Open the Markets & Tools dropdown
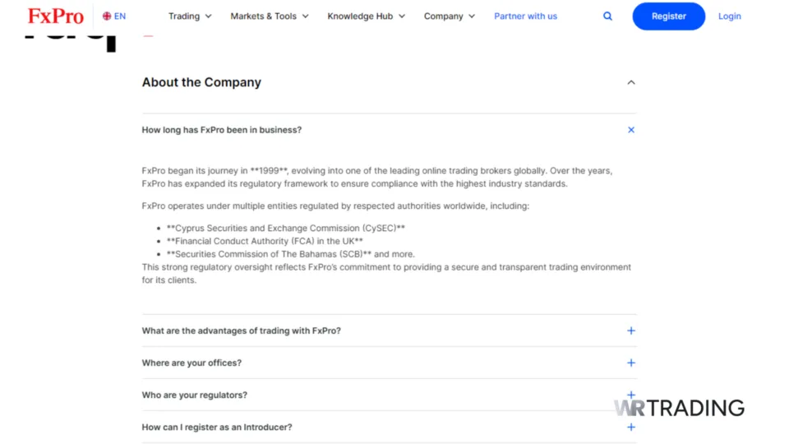 (x=270, y=16)
